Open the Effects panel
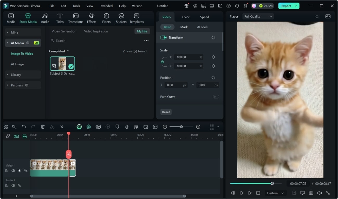Image resolution: width=338 pixels, height=199 pixels. click(x=92, y=18)
